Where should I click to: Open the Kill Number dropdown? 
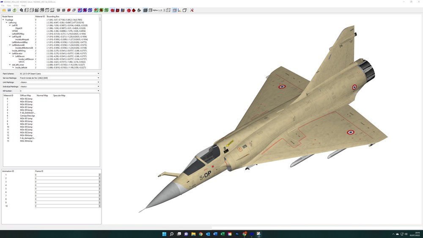click(x=60, y=91)
